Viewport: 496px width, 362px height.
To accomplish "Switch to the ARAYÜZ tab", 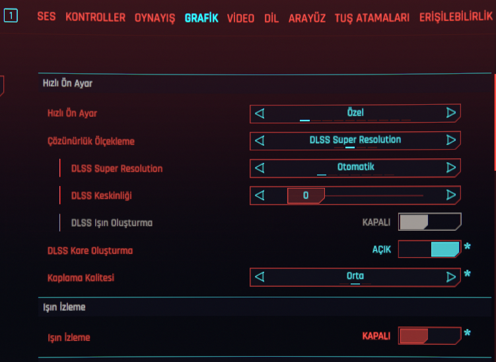I will coord(307,18).
